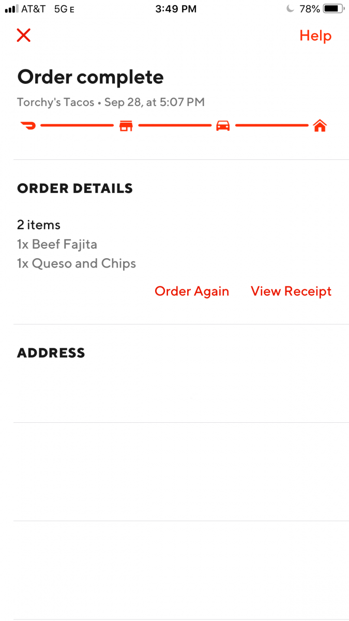Tap the store progress icon

click(126, 126)
